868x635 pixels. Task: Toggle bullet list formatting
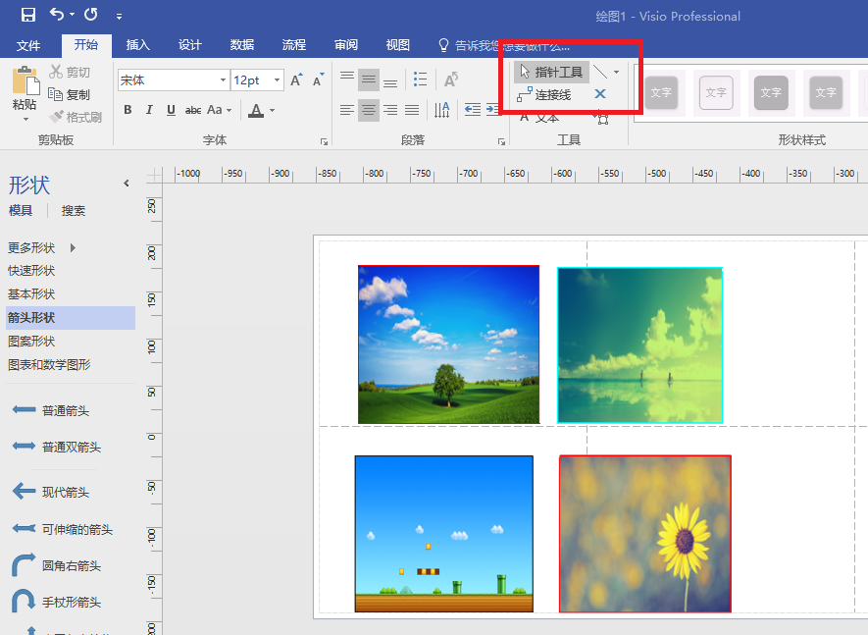pos(420,79)
